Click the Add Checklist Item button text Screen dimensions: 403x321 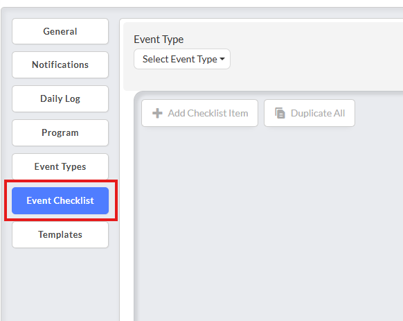[x=208, y=113]
